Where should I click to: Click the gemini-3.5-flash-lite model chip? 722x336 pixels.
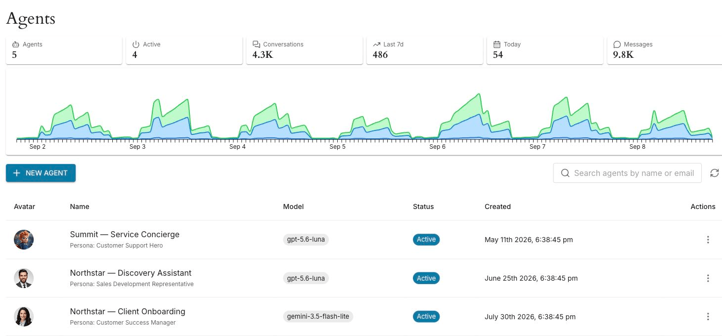(318, 317)
